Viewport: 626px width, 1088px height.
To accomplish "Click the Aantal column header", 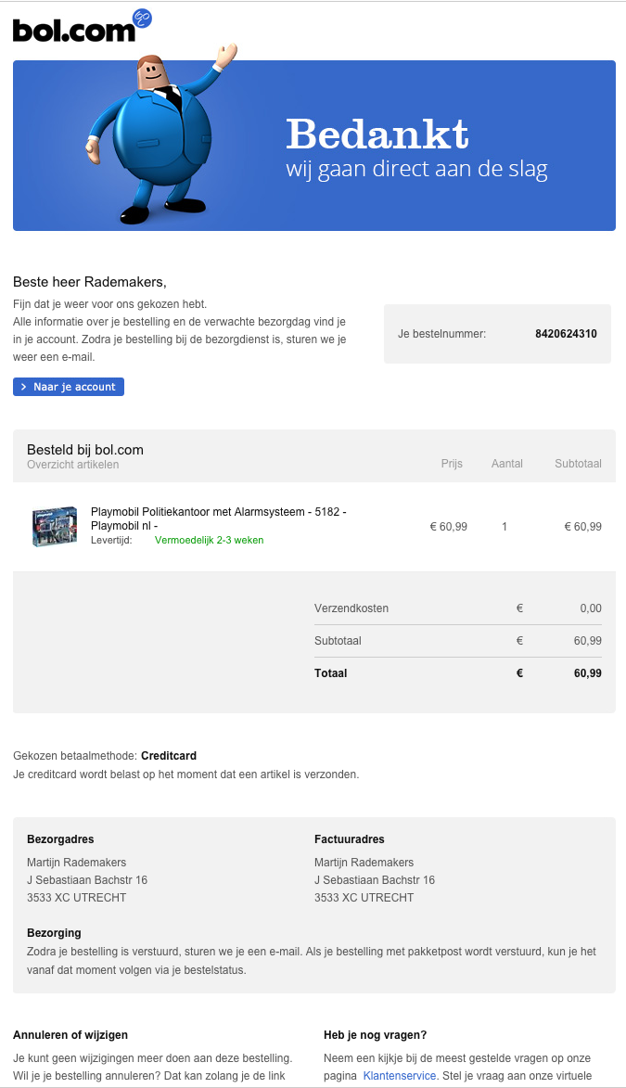I will 506,464.
